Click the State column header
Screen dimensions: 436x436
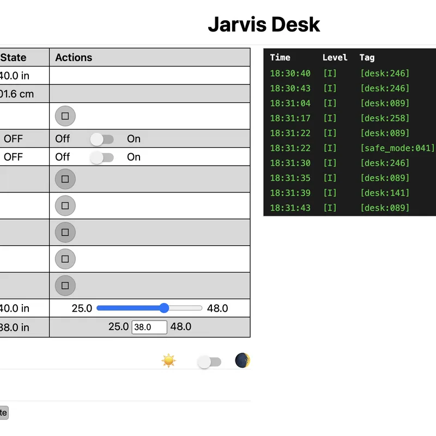(13, 58)
